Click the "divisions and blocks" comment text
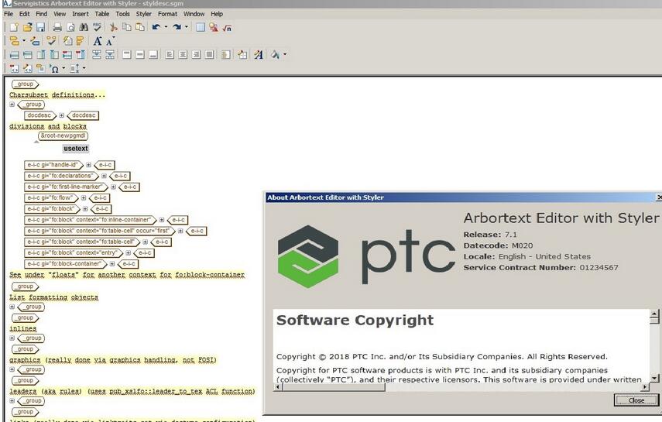662x422 pixels. pos(48,126)
